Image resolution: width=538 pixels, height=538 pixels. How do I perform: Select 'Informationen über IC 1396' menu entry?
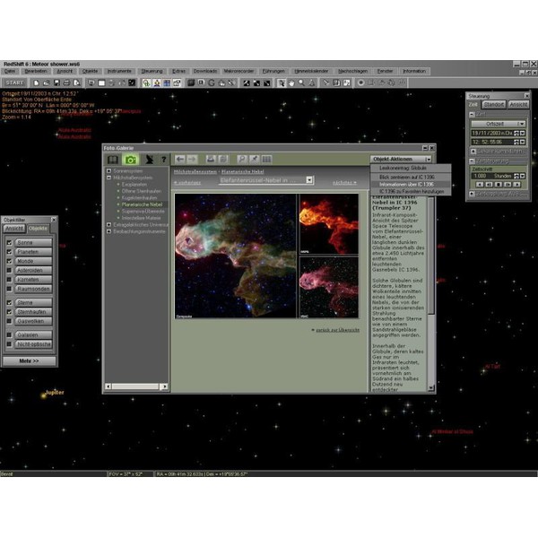403,183
